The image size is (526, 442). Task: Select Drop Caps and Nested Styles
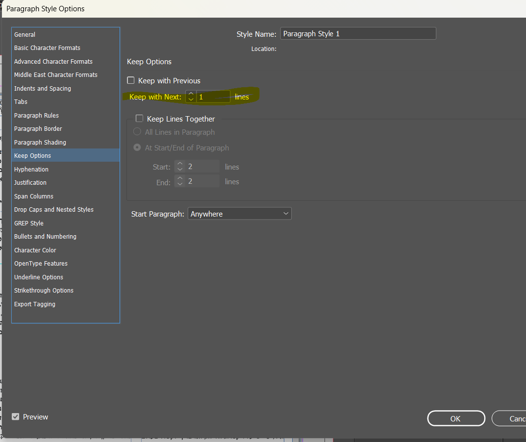(65, 210)
